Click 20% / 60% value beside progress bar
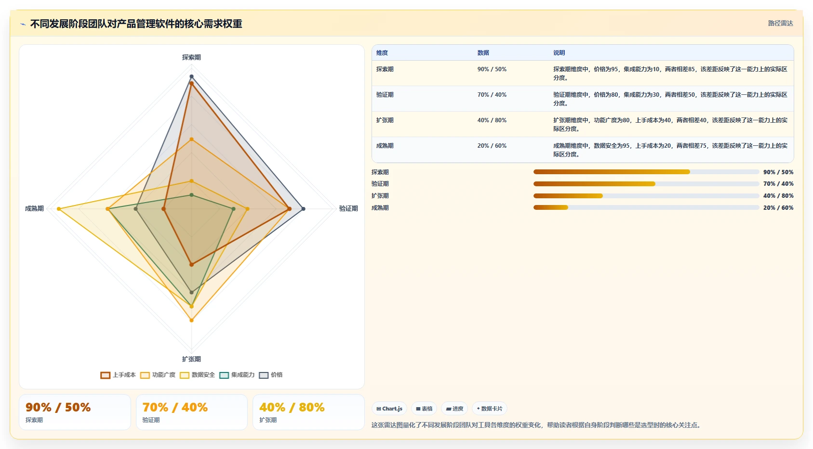Image resolution: width=813 pixels, height=449 pixels. pyautogui.click(x=778, y=208)
